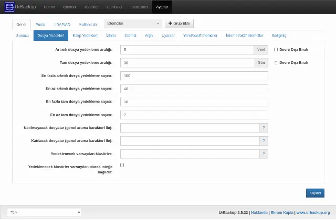Select the Yerel/pasif istemciler sub-tab
The image size is (336, 220).
click(x=201, y=36)
